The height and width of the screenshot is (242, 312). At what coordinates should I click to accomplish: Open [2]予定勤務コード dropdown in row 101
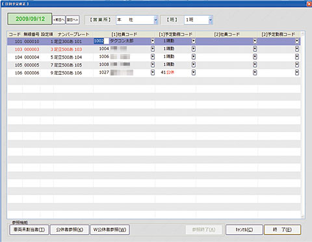pyautogui.click(x=297, y=41)
